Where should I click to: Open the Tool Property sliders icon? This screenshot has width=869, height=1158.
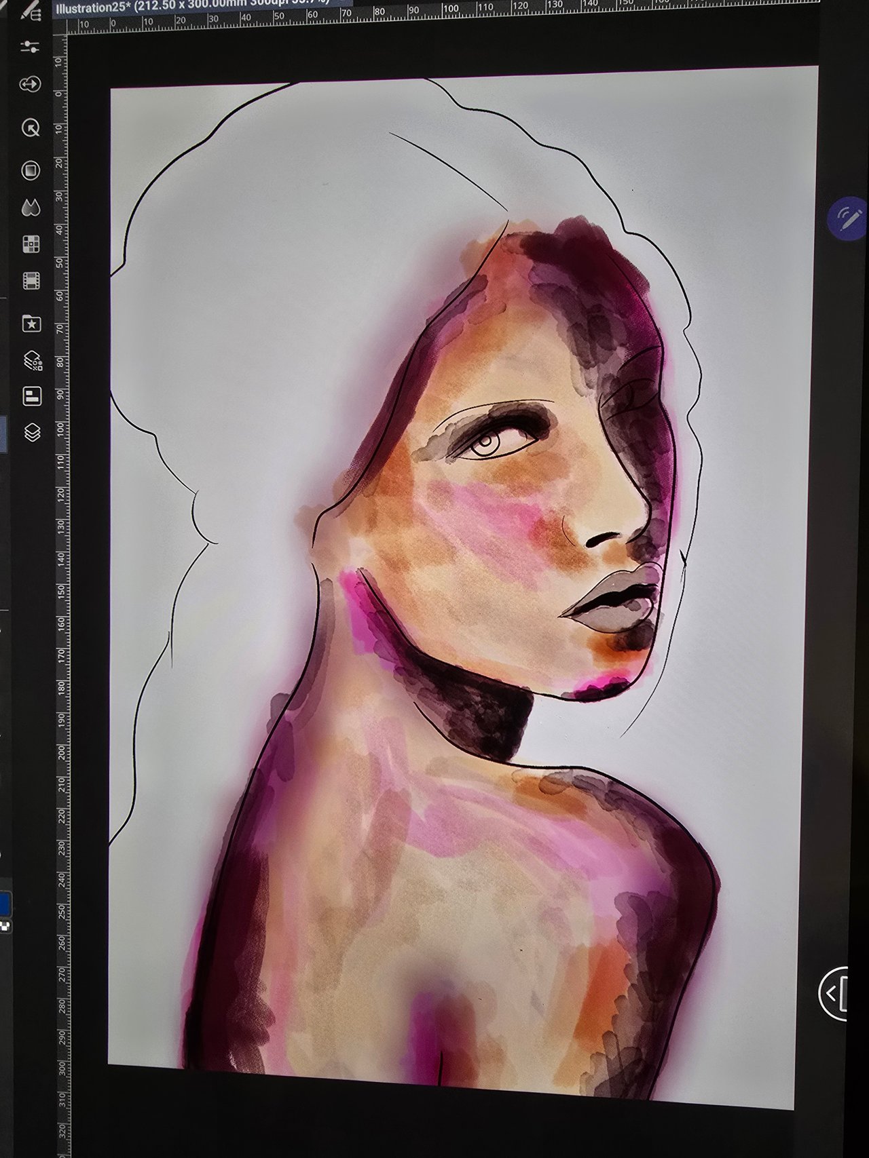tap(30, 47)
